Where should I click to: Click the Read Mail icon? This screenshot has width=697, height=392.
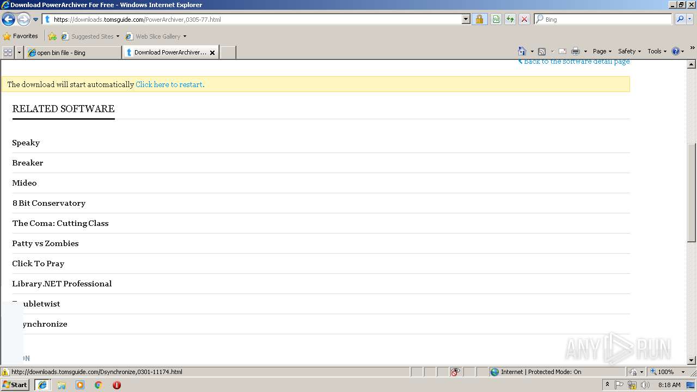(x=563, y=51)
